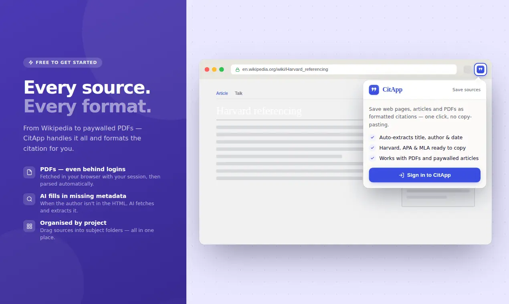Image resolution: width=509 pixels, height=304 pixels.
Task: Click the yellow minimize window dot
Action: pyautogui.click(x=214, y=70)
